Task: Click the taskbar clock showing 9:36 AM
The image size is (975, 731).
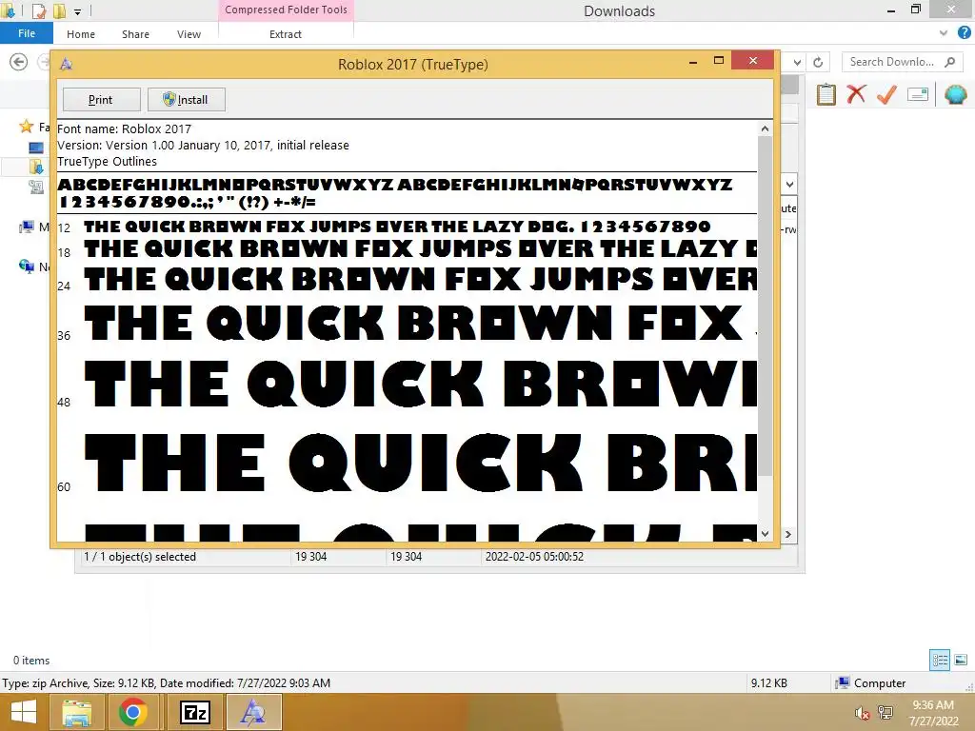Action: click(933, 712)
